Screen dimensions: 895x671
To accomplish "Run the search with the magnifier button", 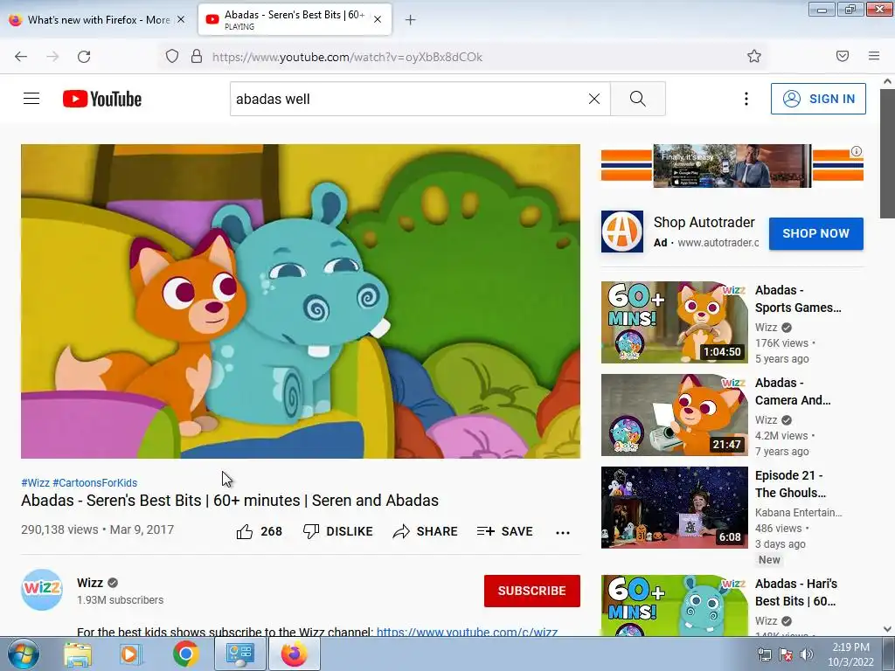I will pos(637,99).
